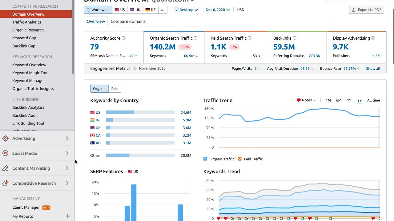Click the Australia flag in Keywords by Country
The height and width of the screenshot is (221, 394).
click(92, 143)
